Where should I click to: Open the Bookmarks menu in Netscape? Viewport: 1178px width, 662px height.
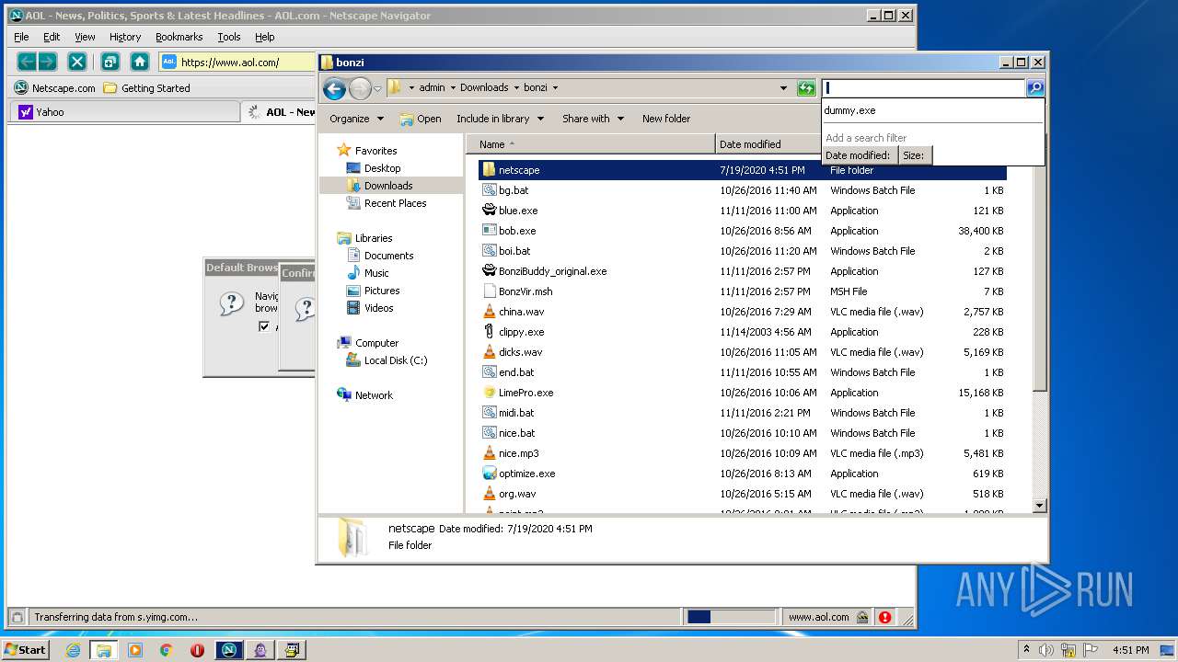point(179,37)
